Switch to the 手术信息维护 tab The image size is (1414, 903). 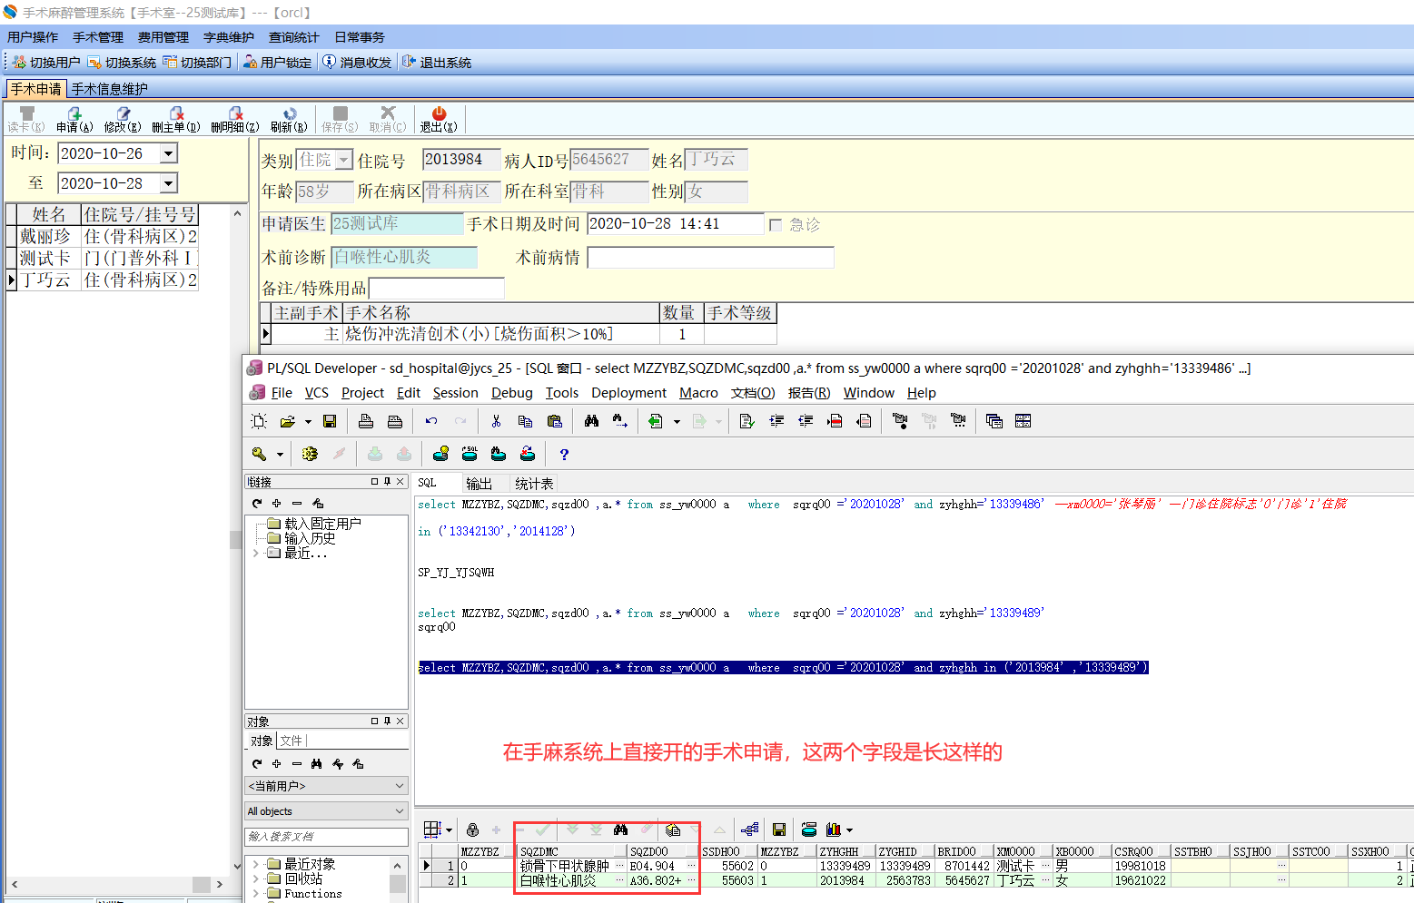pos(109,89)
